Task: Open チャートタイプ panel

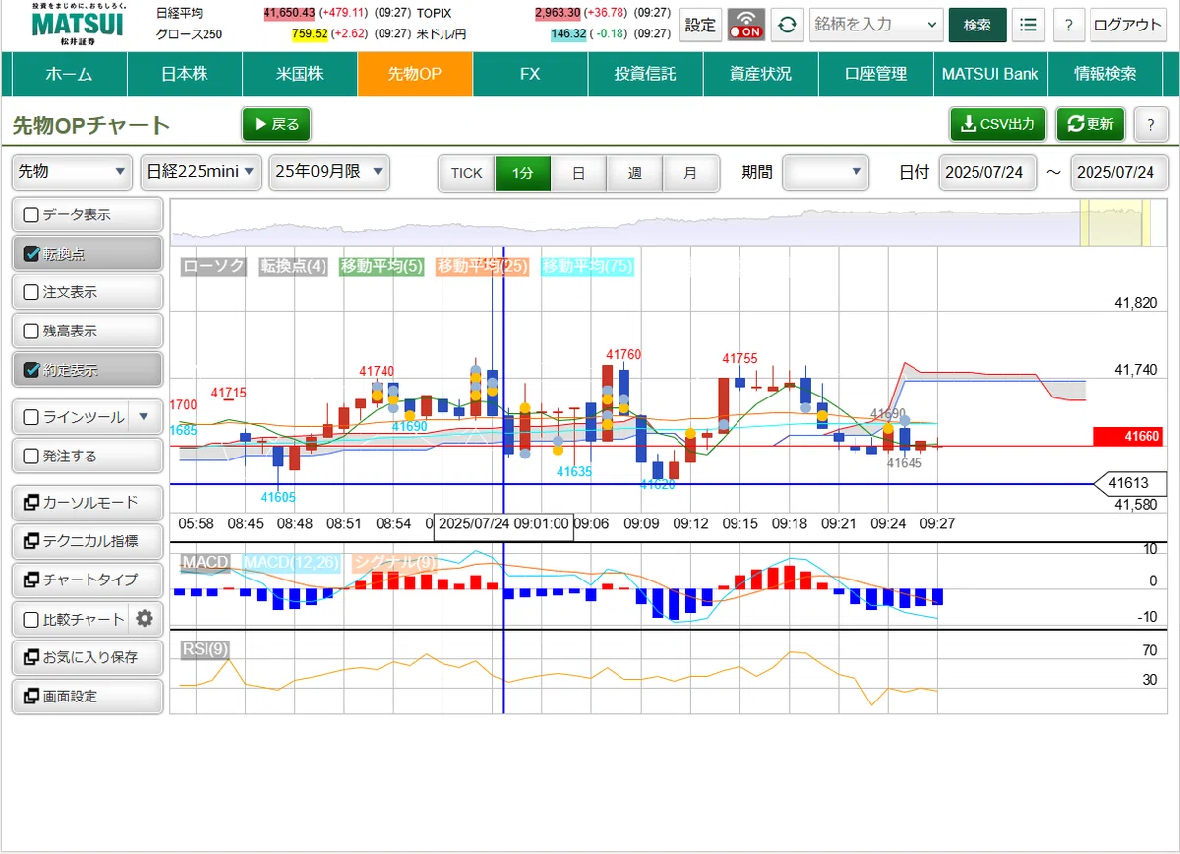Action: (88, 579)
